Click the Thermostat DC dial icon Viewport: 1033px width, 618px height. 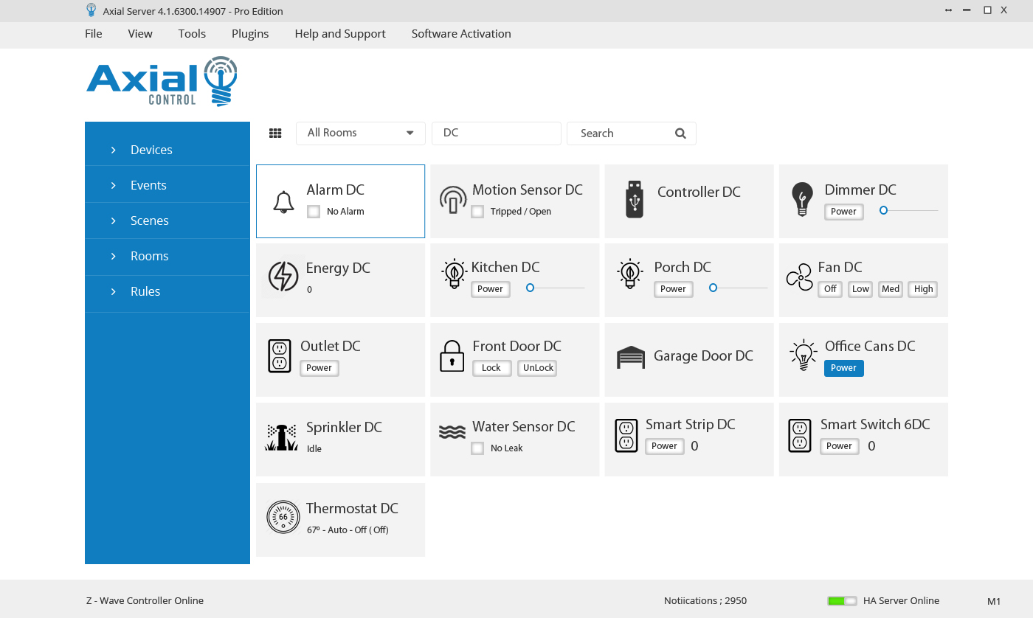coord(283,517)
